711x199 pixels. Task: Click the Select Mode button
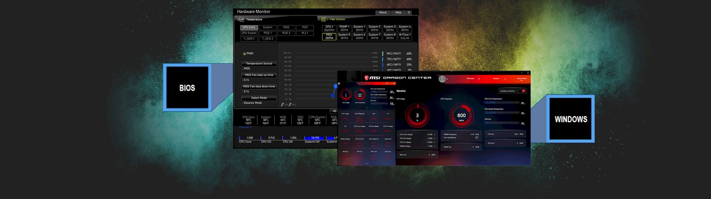point(259,98)
